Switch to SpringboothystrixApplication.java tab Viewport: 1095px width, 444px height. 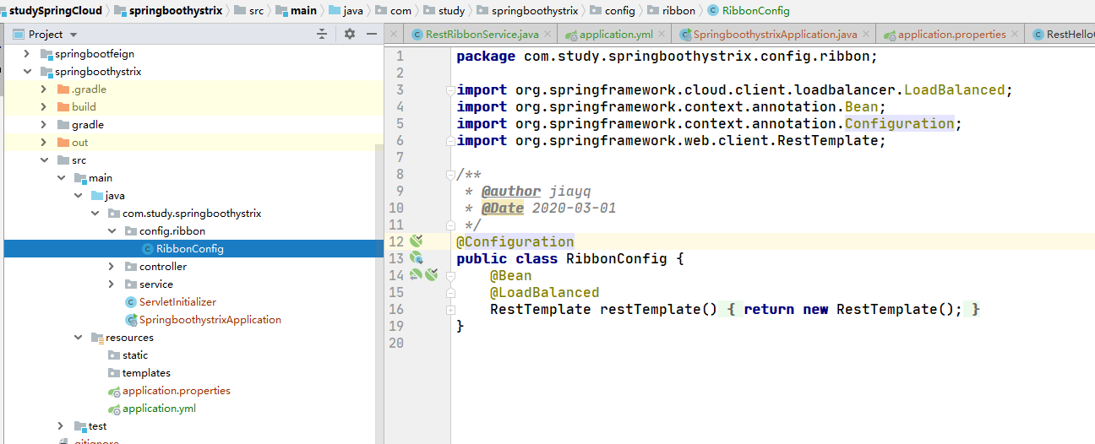pos(775,35)
